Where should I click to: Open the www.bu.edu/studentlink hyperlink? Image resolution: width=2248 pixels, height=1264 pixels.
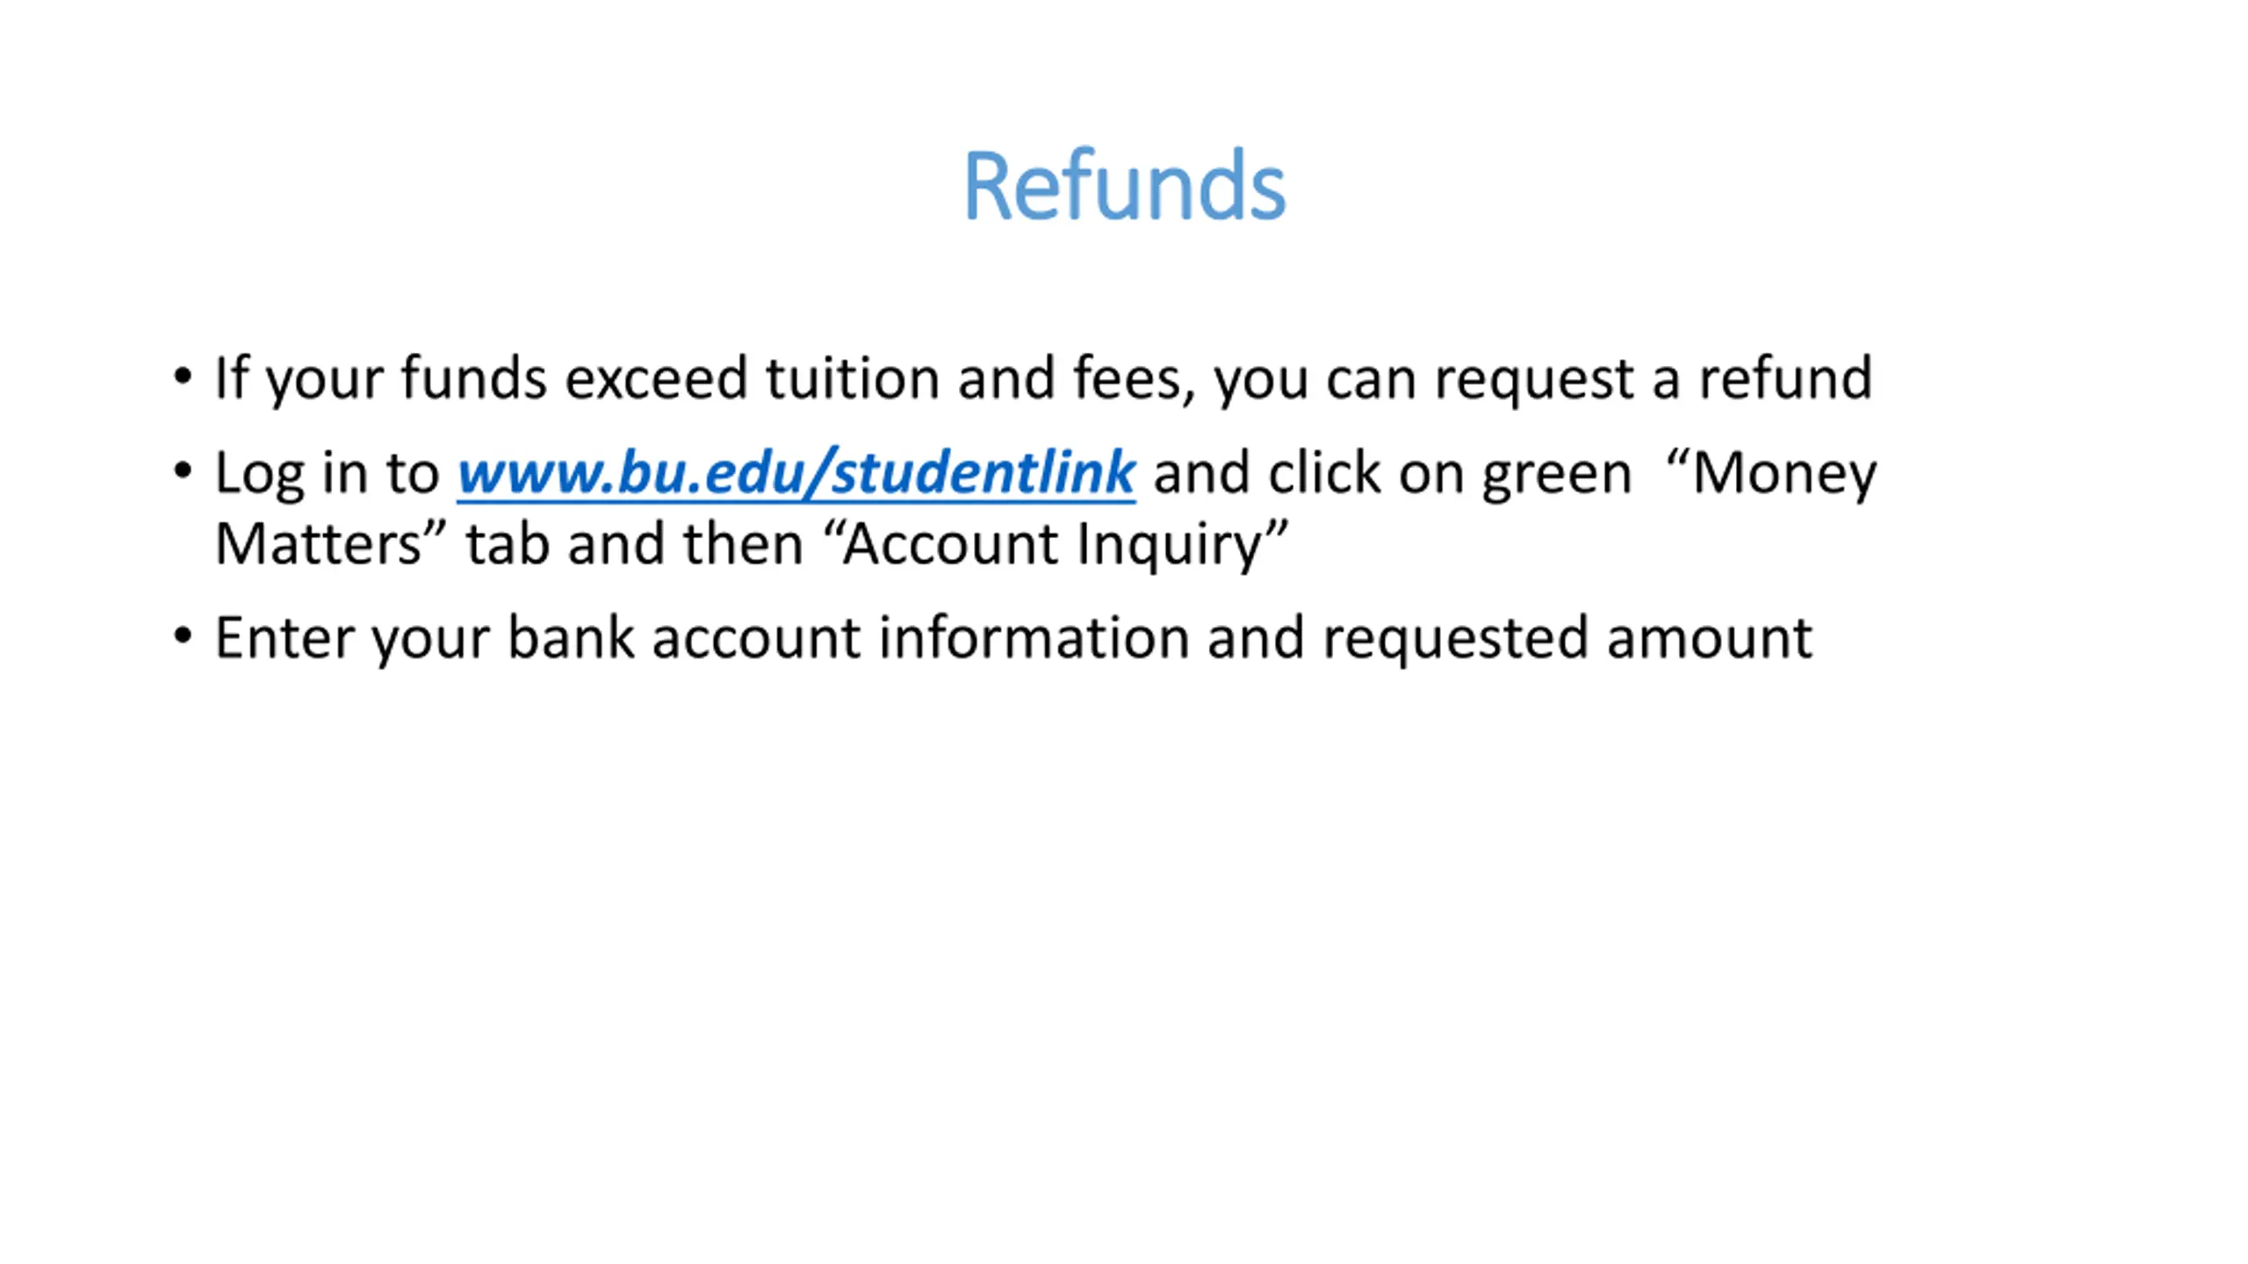[x=796, y=472]
